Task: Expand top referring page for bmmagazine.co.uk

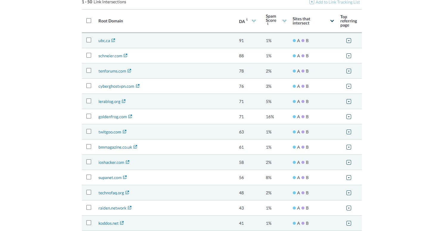Action: [x=349, y=147]
